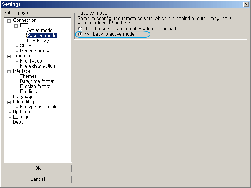Screen dimensions: 251x188
Task: Open Language settings
Action: pyautogui.click(x=23, y=97)
